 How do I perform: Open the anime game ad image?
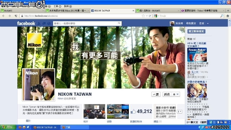tap(197, 91)
